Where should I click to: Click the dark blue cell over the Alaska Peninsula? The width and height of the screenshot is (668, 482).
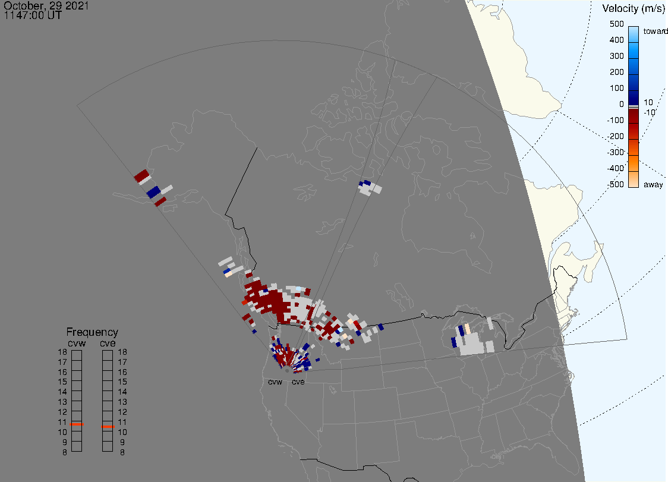[153, 192]
